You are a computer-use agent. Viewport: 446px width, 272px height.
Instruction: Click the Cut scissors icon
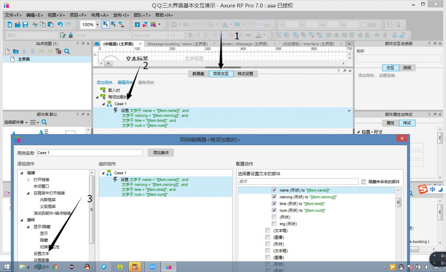point(35,25)
